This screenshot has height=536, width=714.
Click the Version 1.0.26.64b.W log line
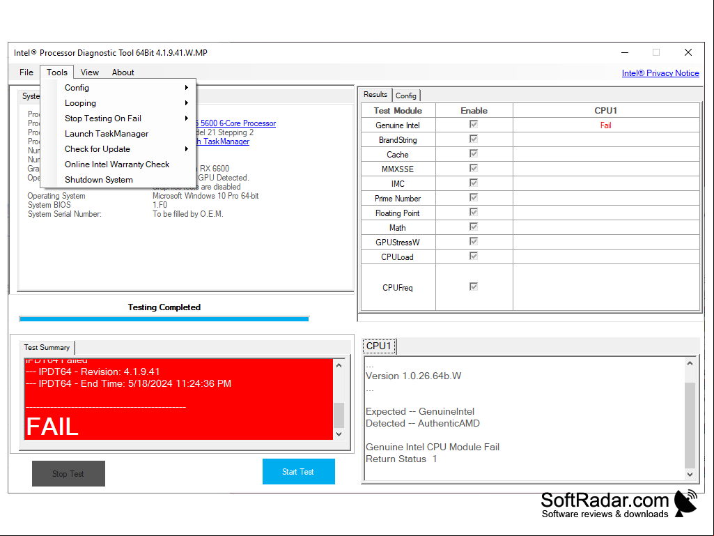414,376
